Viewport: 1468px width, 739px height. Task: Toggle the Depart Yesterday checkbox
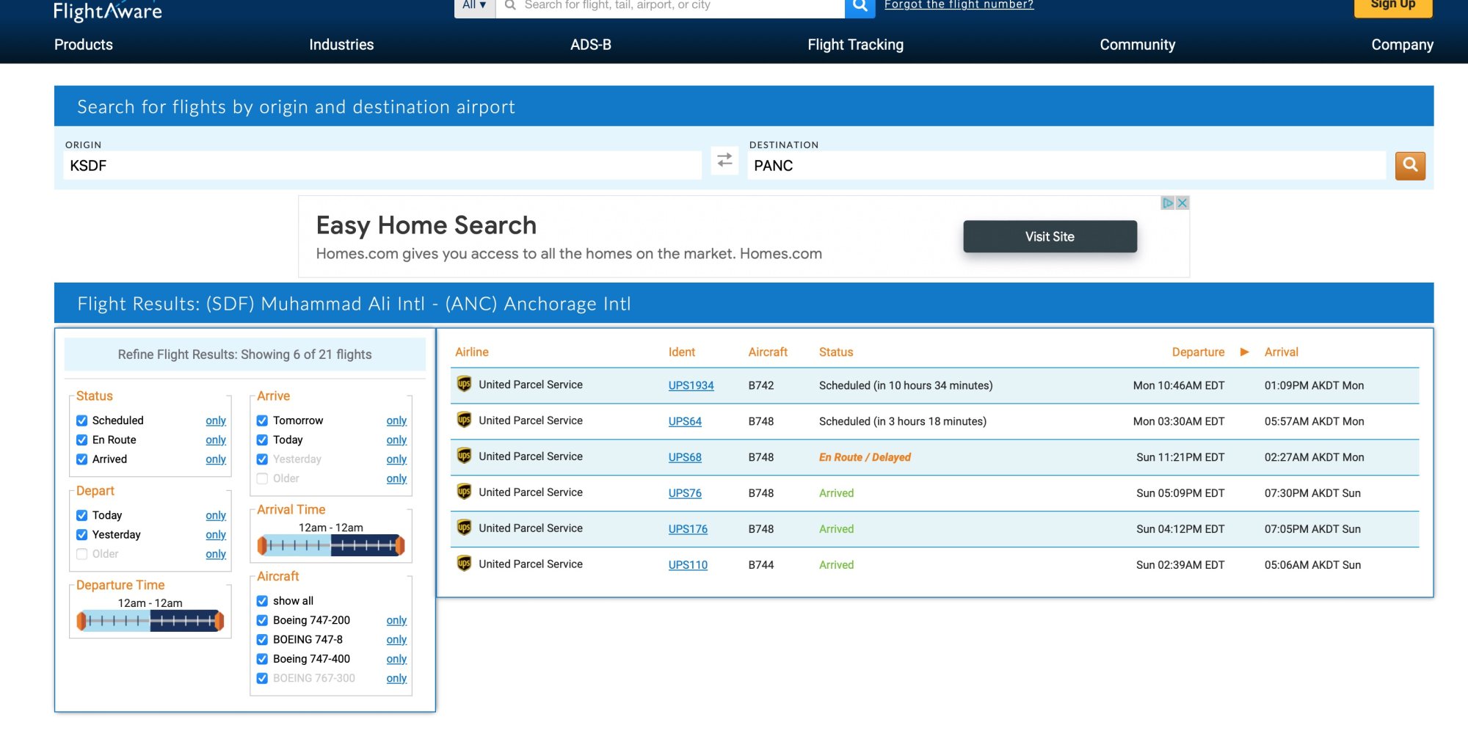82,534
